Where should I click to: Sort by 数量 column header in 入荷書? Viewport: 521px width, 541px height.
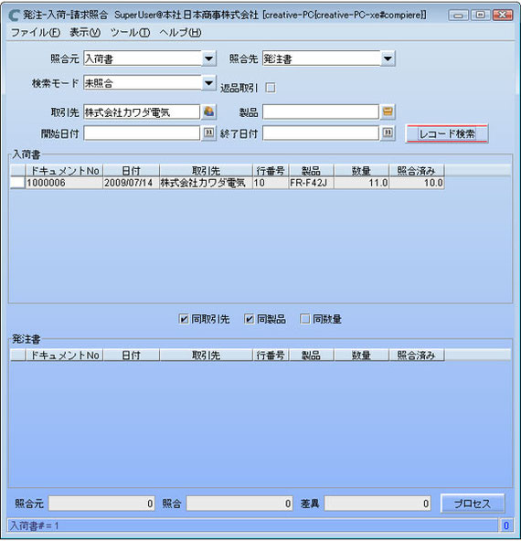pos(361,171)
